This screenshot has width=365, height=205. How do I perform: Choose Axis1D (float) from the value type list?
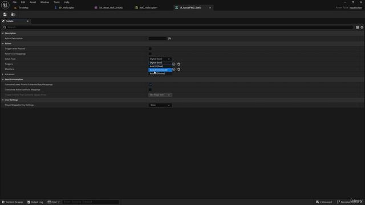pos(160,66)
